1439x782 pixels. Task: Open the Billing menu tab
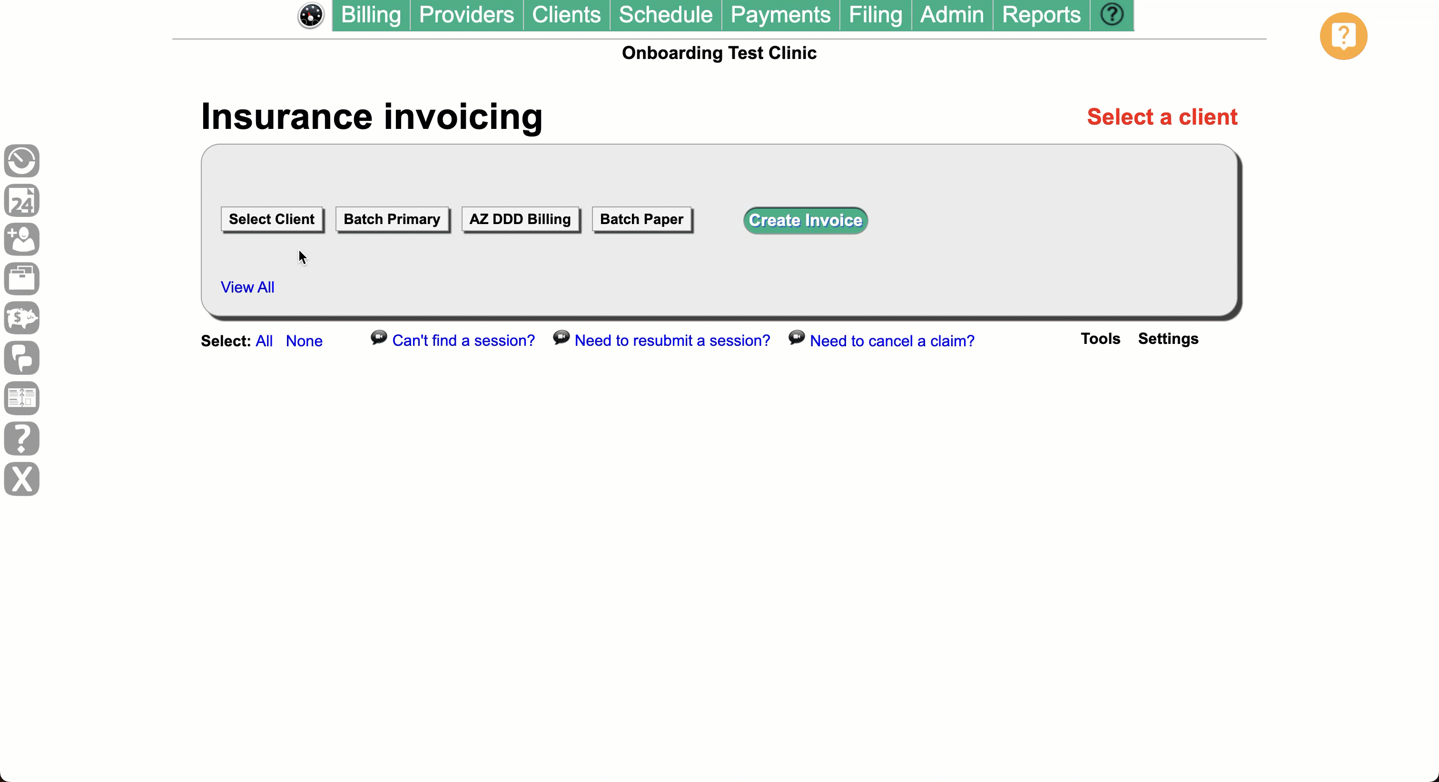[370, 15]
